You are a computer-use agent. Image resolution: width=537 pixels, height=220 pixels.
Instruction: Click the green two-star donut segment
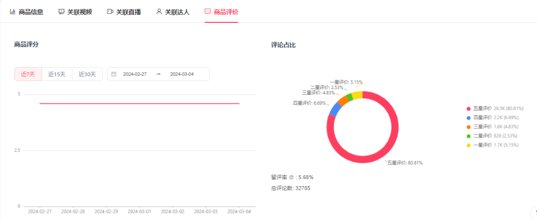tap(350, 97)
